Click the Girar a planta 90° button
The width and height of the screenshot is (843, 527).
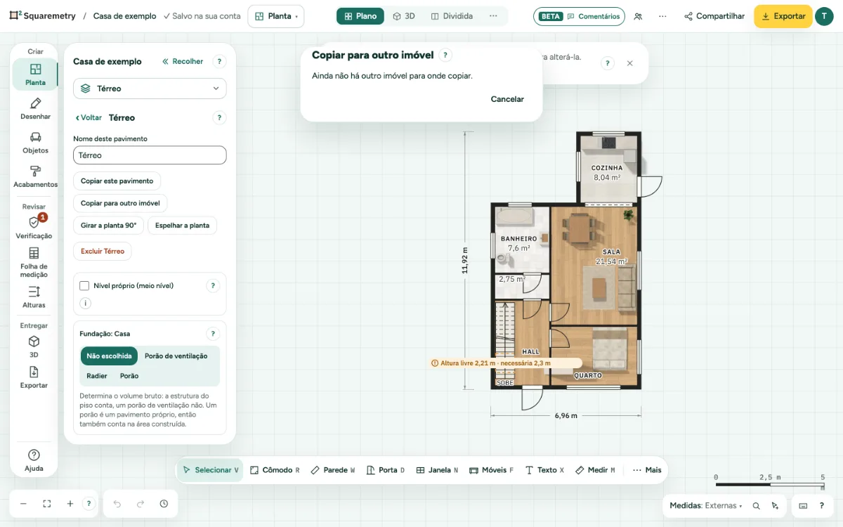pyautogui.click(x=108, y=226)
